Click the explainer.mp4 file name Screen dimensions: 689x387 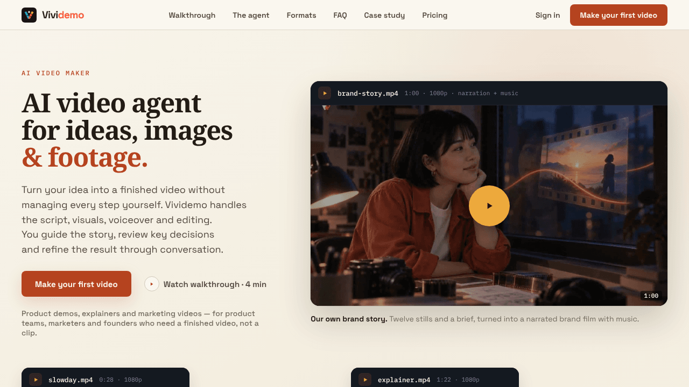click(x=404, y=379)
